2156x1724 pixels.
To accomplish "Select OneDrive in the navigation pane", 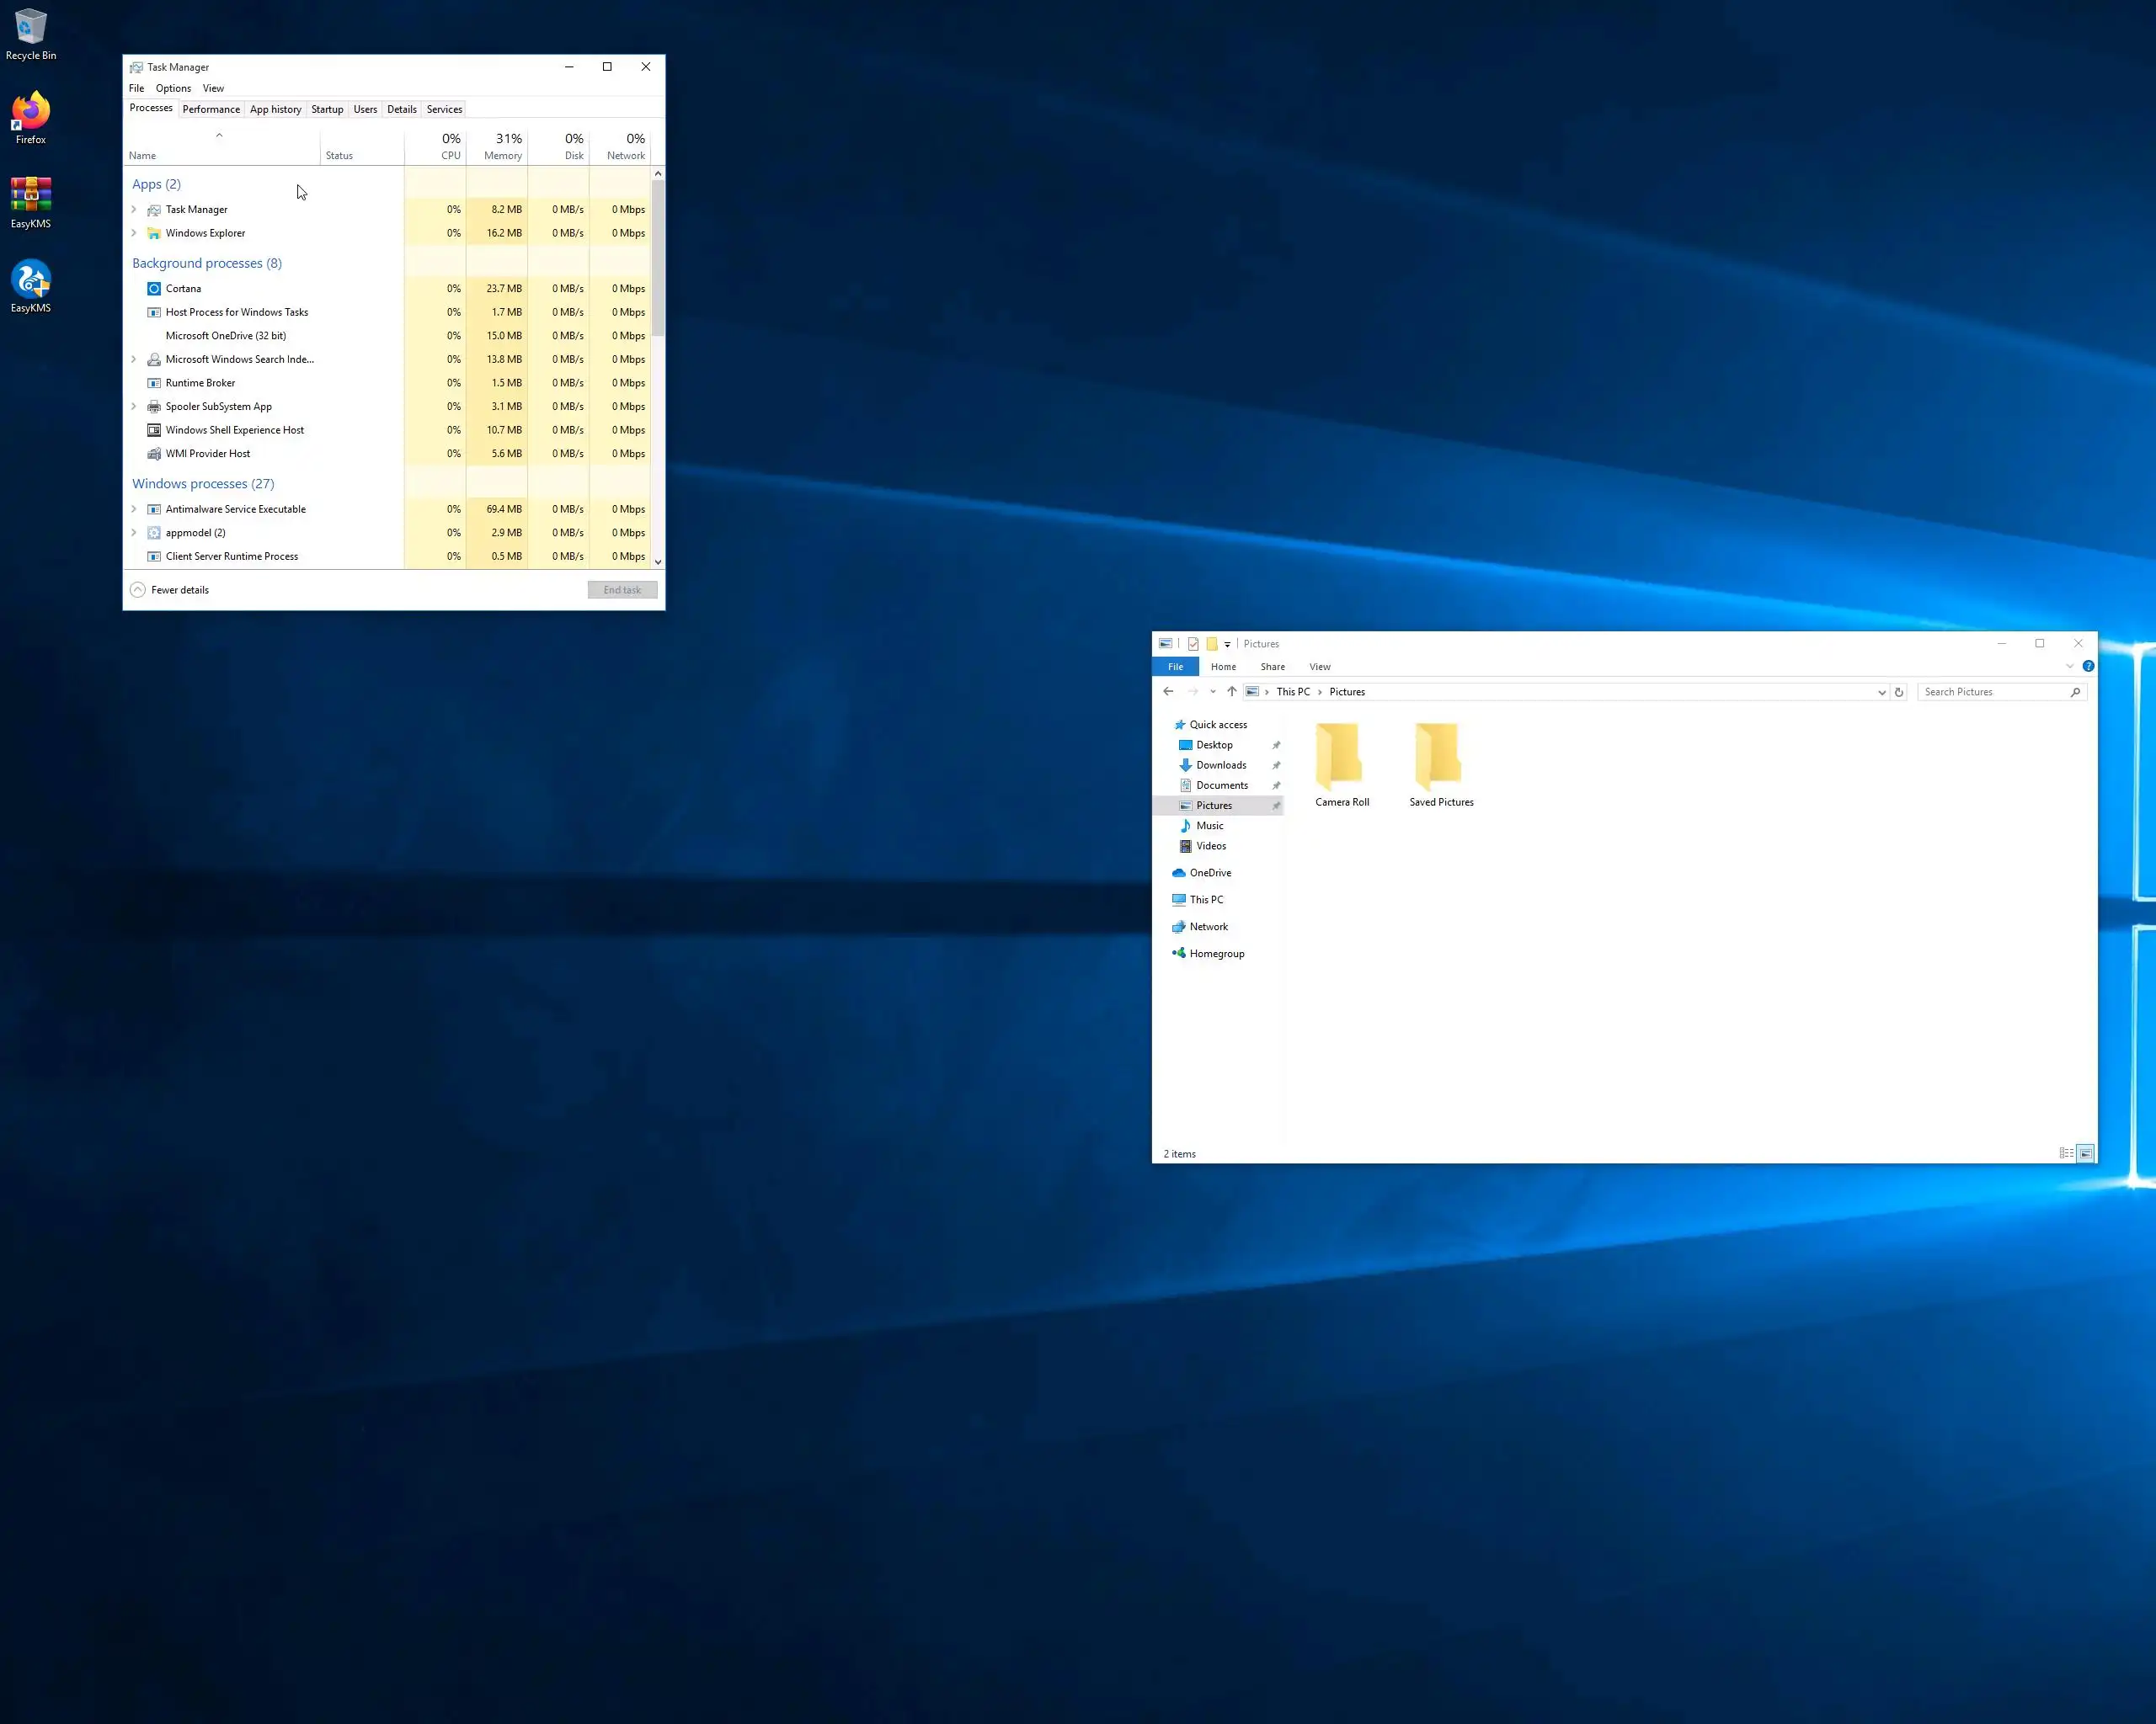I will 1210,872.
